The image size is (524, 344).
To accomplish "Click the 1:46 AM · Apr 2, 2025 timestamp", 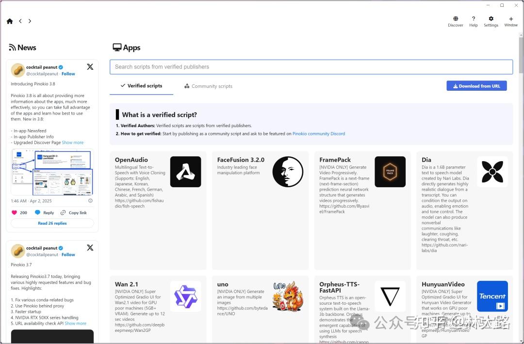I will [31, 201].
